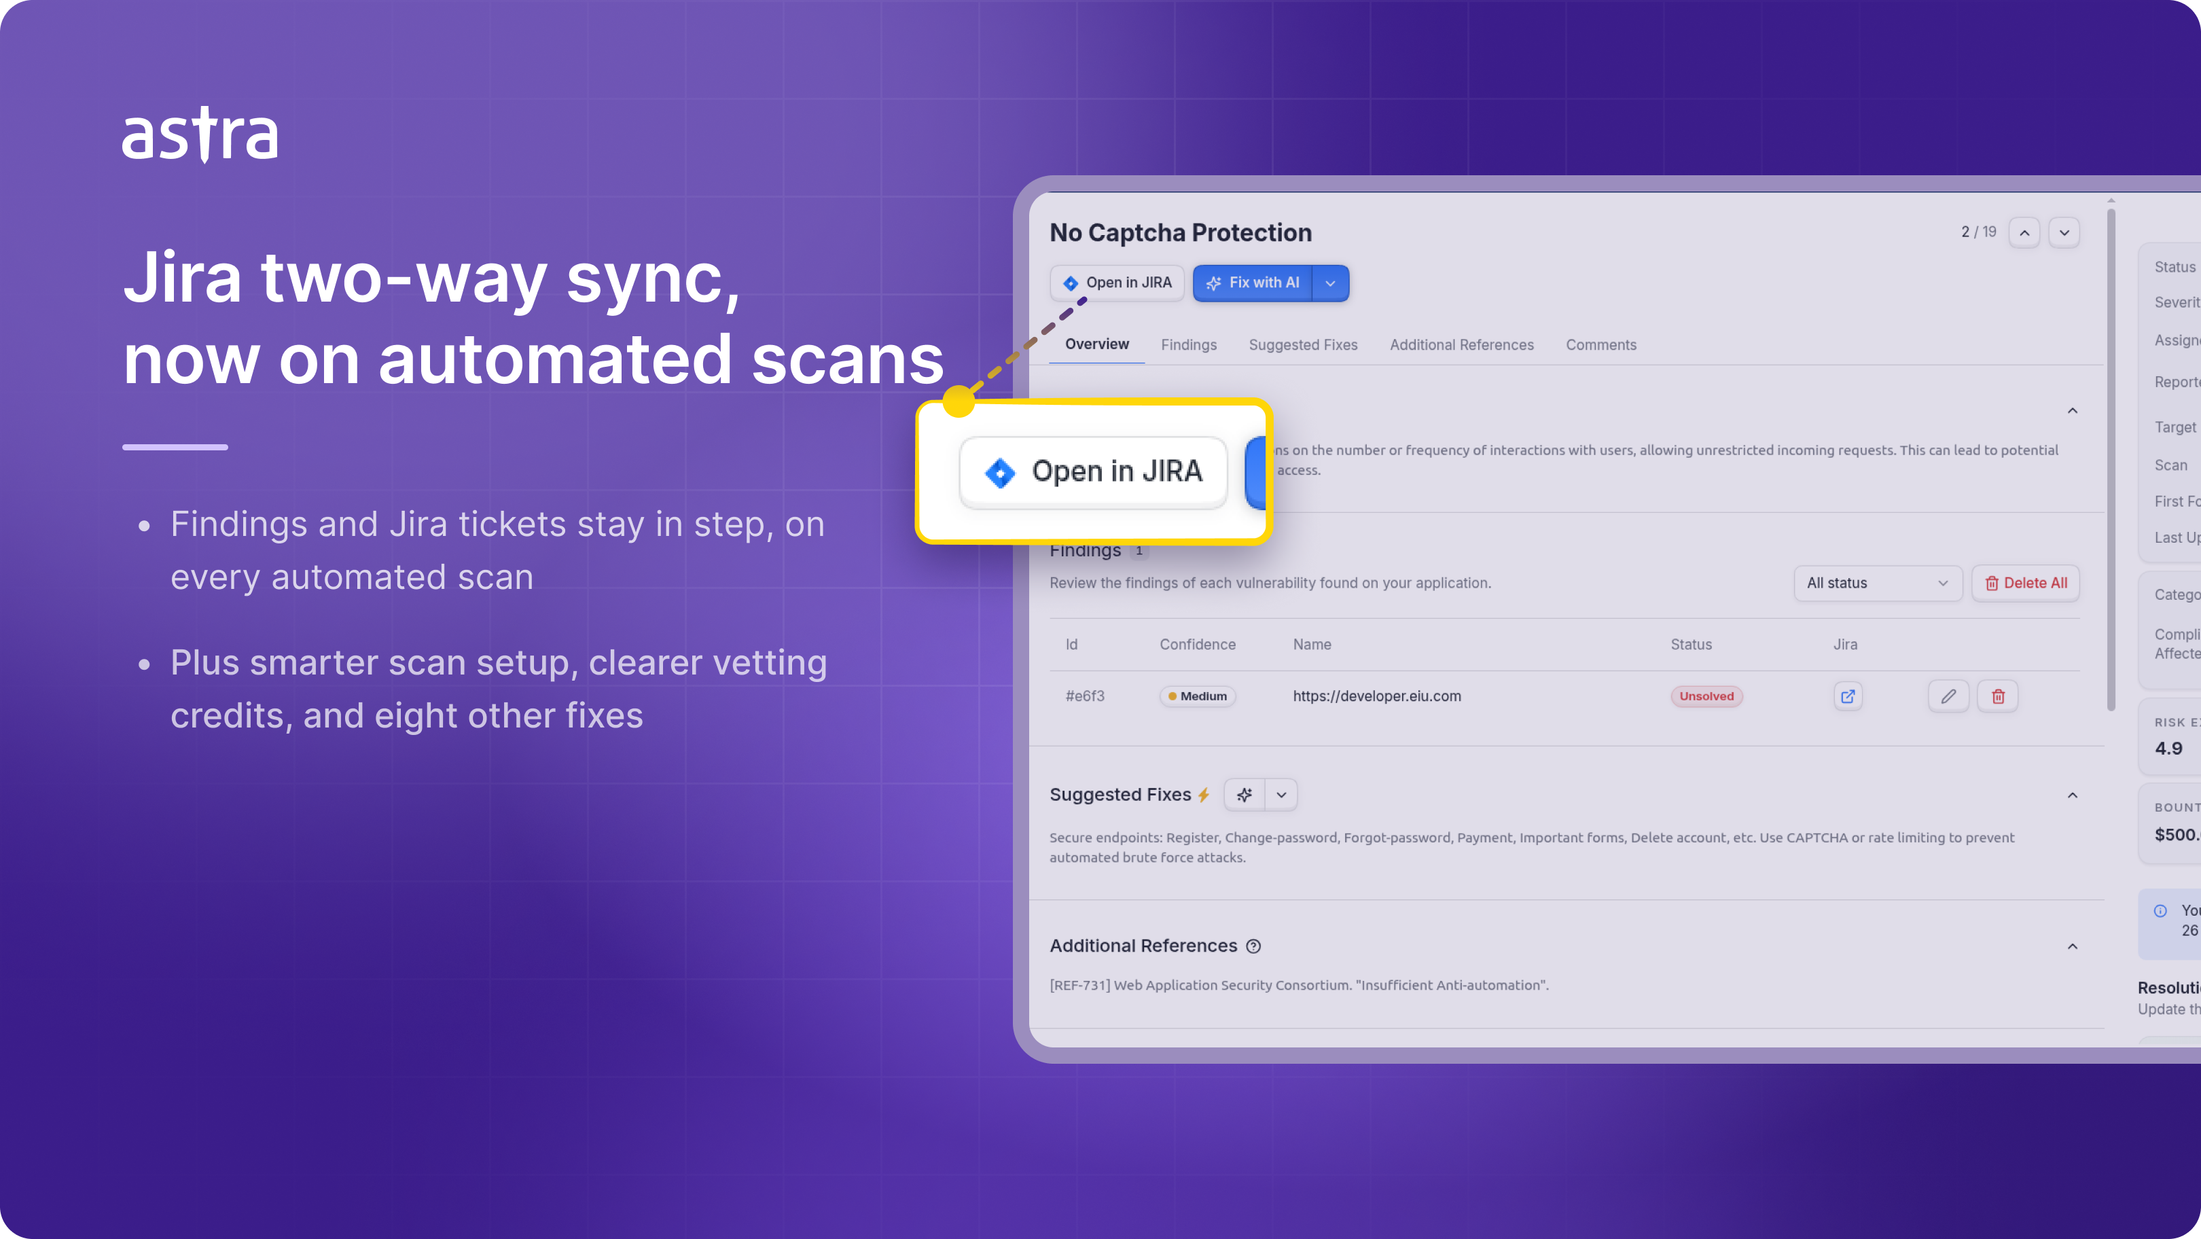The width and height of the screenshot is (2201, 1239).
Task: Click the Name column header
Action: [x=1312, y=644]
